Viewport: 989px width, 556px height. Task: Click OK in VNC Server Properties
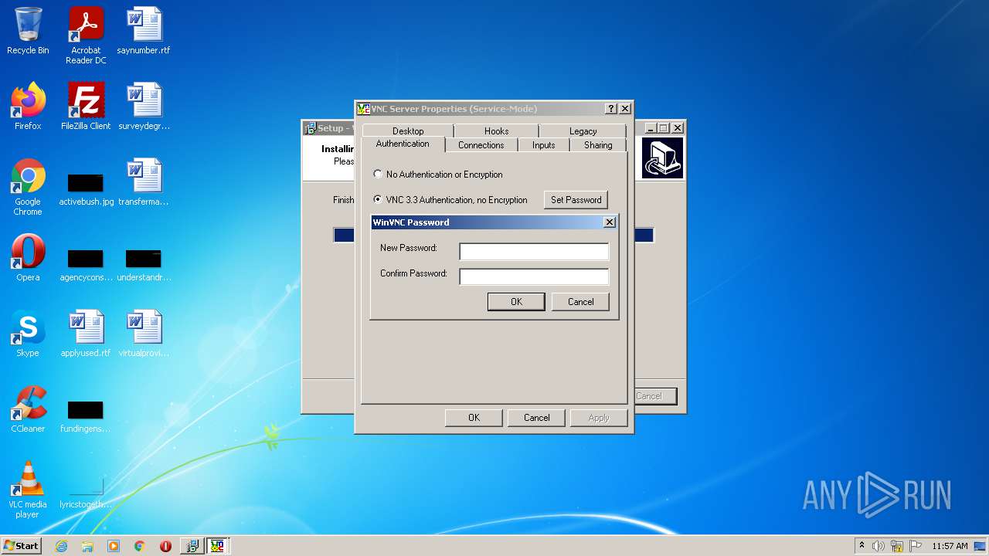[x=474, y=418]
